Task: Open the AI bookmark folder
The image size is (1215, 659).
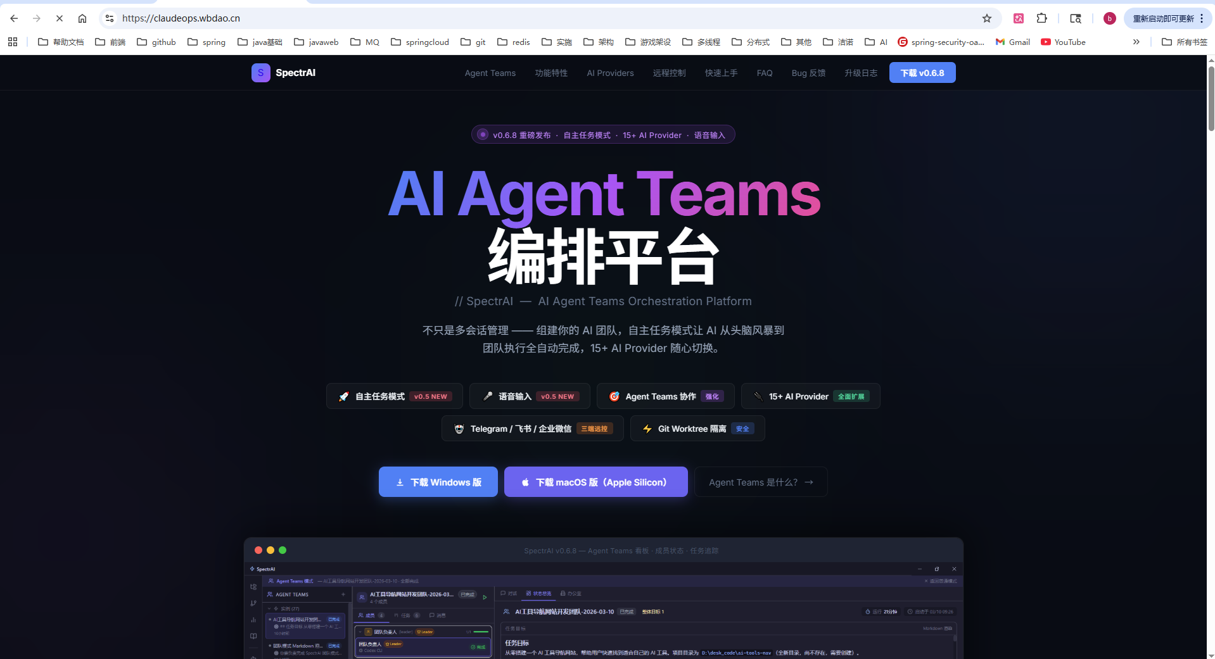Action: point(876,42)
